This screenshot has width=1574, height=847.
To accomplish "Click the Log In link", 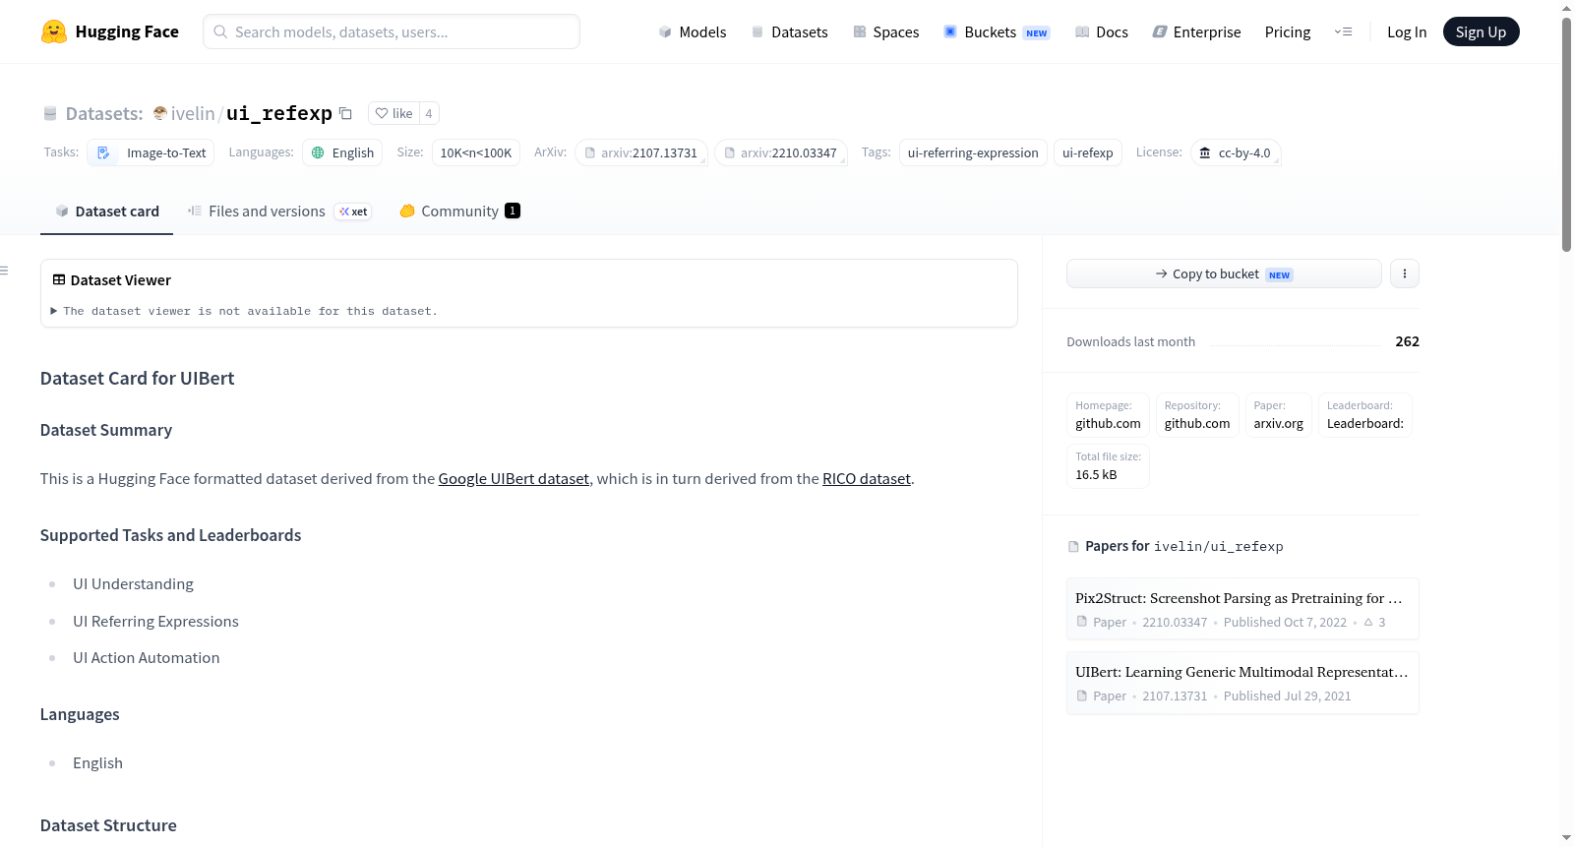I will pos(1407,31).
